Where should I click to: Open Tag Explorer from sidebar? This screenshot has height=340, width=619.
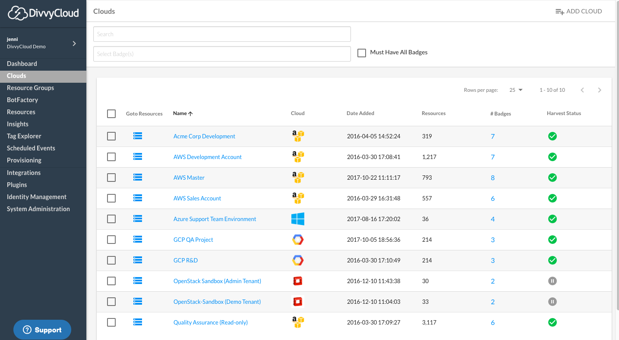click(24, 136)
